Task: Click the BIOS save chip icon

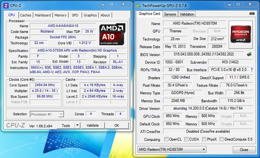Action: 249,54
